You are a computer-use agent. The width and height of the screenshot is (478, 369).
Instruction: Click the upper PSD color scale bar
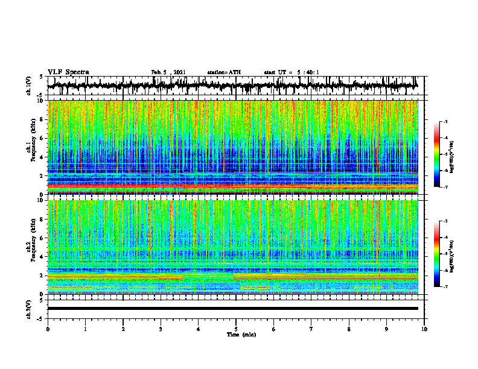[x=437, y=154]
